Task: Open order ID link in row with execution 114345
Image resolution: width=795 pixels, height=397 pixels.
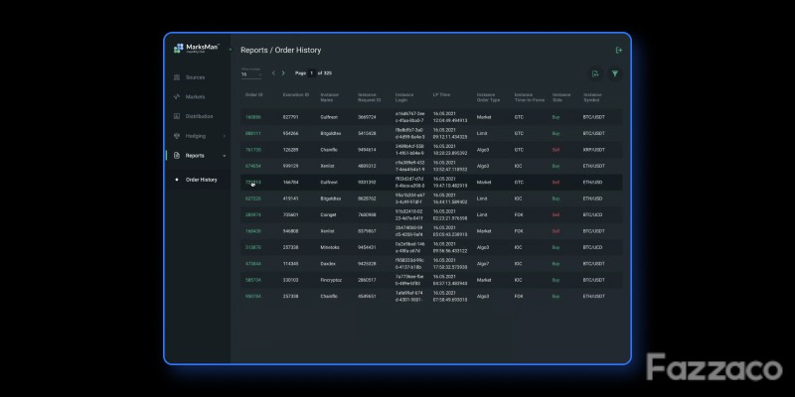Action: tap(253, 264)
